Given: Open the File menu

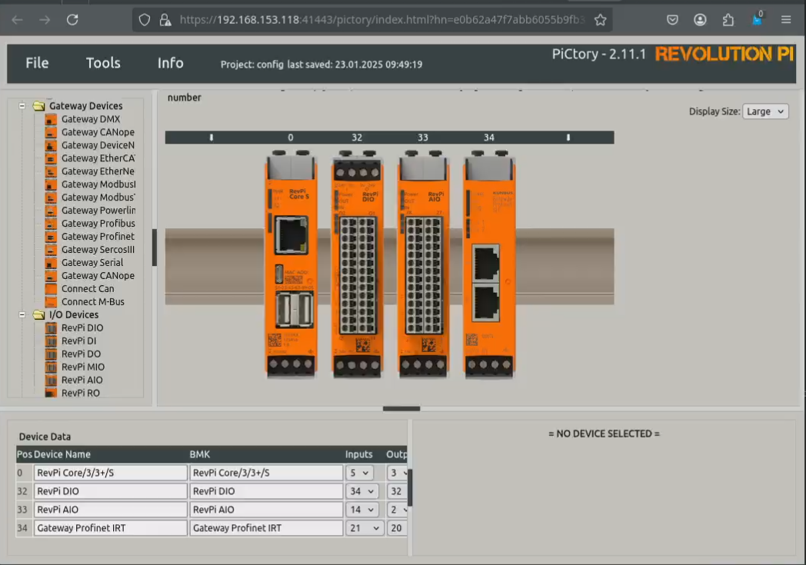Looking at the screenshot, I should pyautogui.click(x=37, y=63).
